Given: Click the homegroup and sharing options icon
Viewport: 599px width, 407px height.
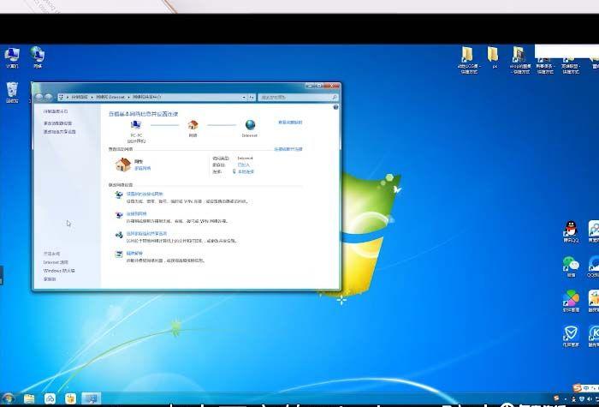Looking at the screenshot, I should 119,235.
